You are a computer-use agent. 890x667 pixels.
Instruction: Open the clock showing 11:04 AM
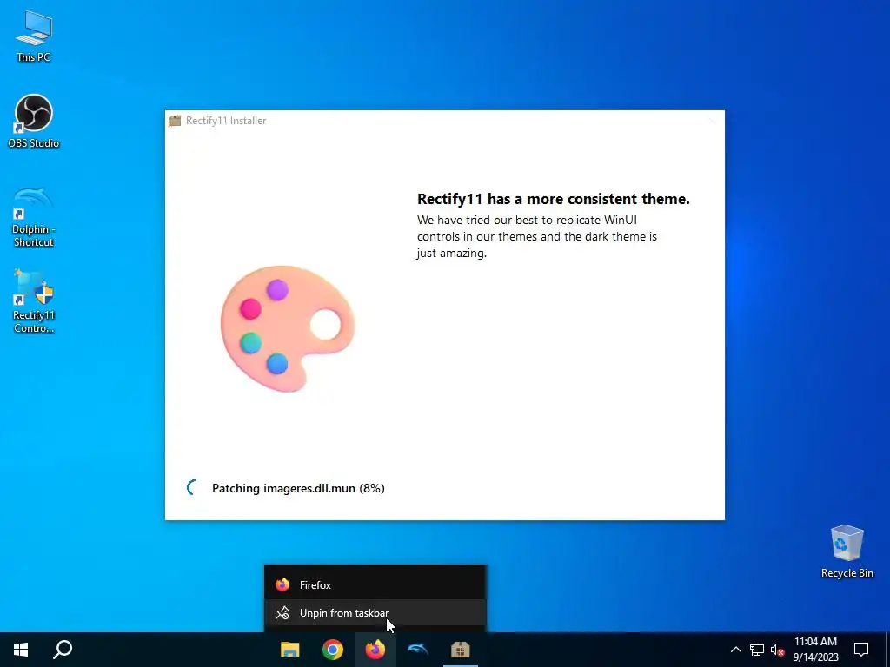[815, 650]
